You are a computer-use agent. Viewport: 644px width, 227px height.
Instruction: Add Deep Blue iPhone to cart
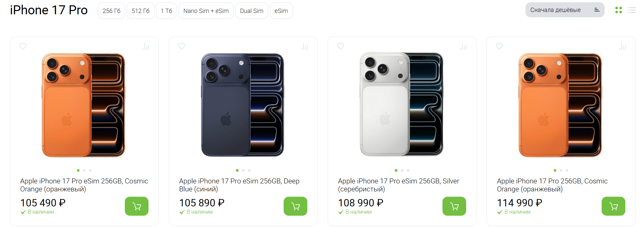point(295,206)
